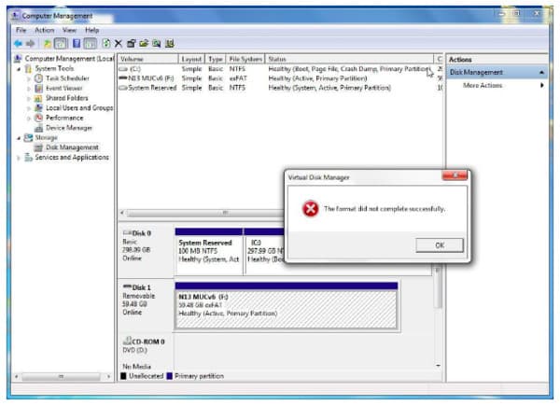Open the View menu

pyautogui.click(x=69, y=30)
